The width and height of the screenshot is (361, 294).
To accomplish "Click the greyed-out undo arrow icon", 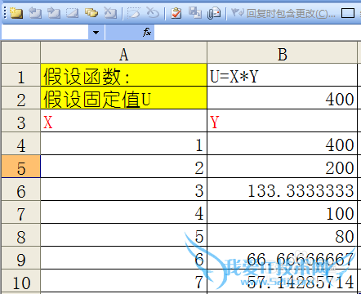I will [x=153, y=13].
